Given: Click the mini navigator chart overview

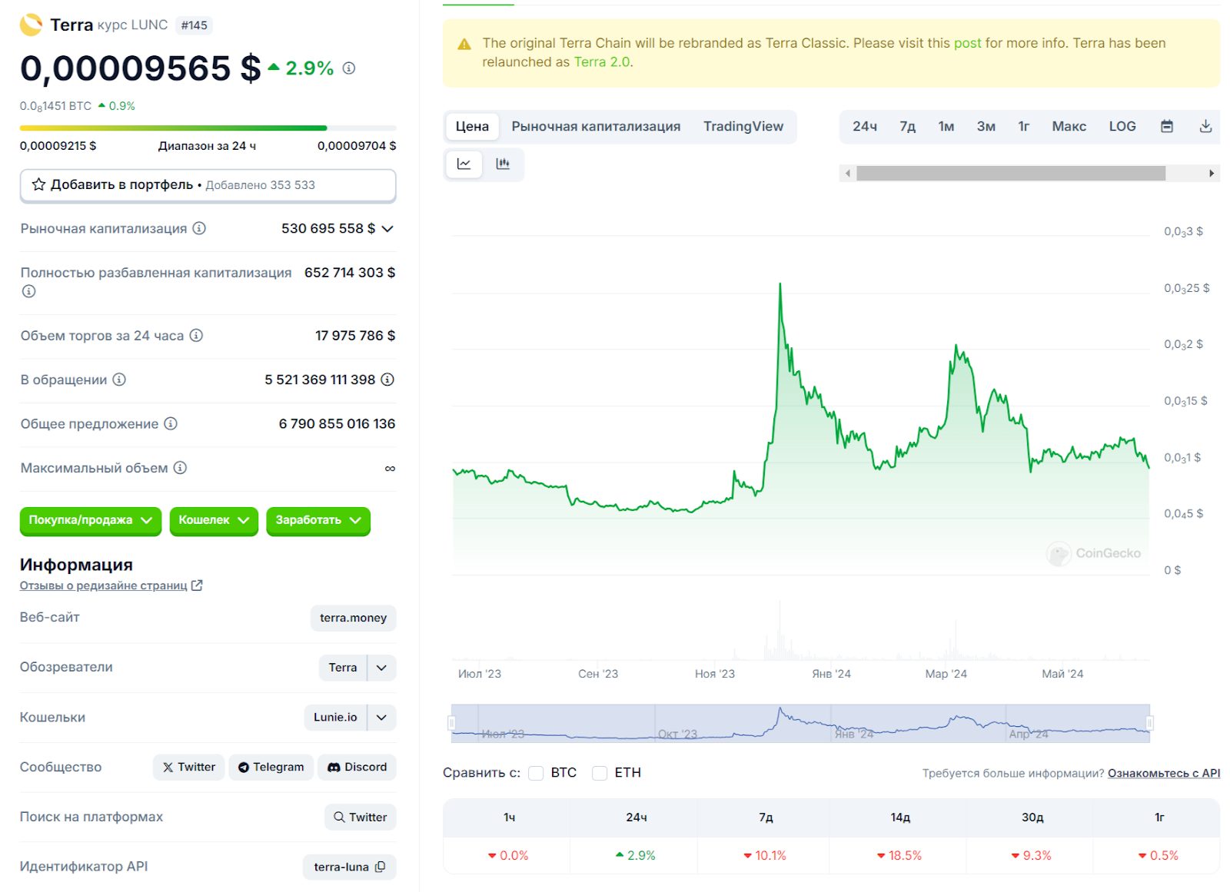Looking at the screenshot, I should [x=800, y=723].
